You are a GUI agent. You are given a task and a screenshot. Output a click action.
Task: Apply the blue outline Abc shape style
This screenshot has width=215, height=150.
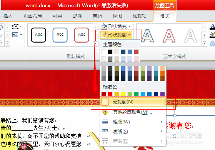click(x=60, y=35)
